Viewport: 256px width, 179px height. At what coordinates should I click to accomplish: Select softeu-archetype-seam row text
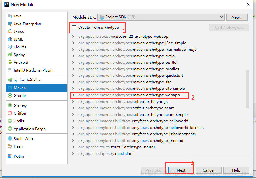click(x=126, y=108)
